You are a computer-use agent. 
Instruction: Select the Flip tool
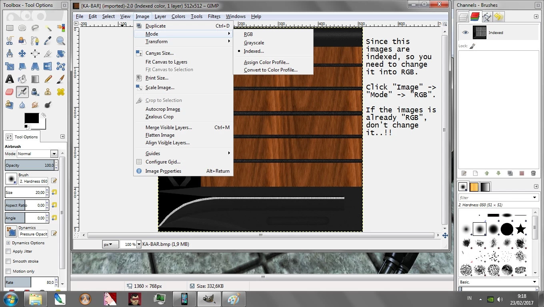tap(48, 66)
